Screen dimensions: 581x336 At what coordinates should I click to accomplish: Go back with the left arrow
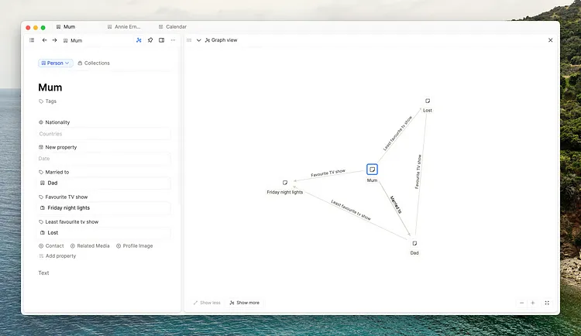pyautogui.click(x=44, y=40)
